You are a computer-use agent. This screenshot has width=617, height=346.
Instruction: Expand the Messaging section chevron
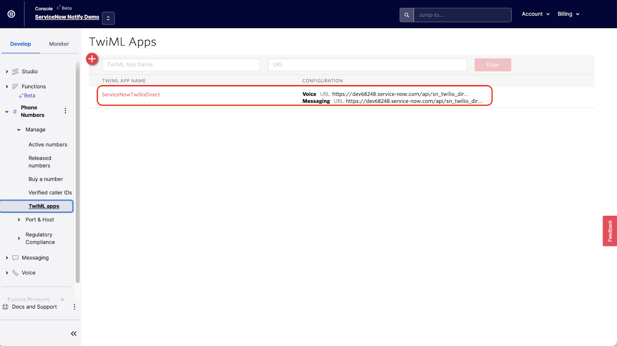point(7,258)
